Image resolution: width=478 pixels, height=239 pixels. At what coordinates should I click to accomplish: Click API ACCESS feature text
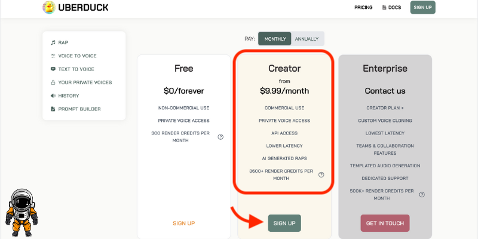(x=284, y=133)
